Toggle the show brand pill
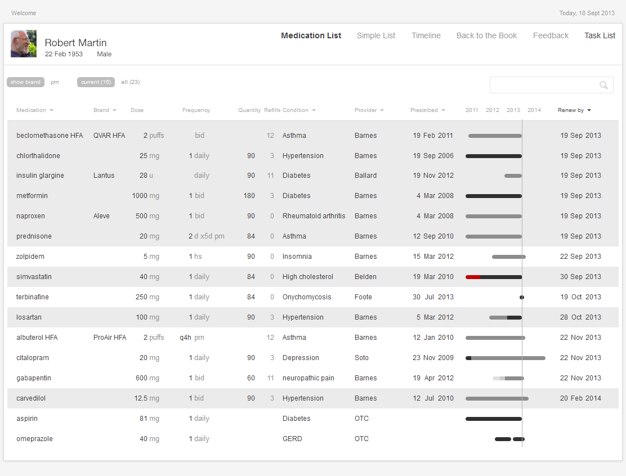 tap(25, 82)
